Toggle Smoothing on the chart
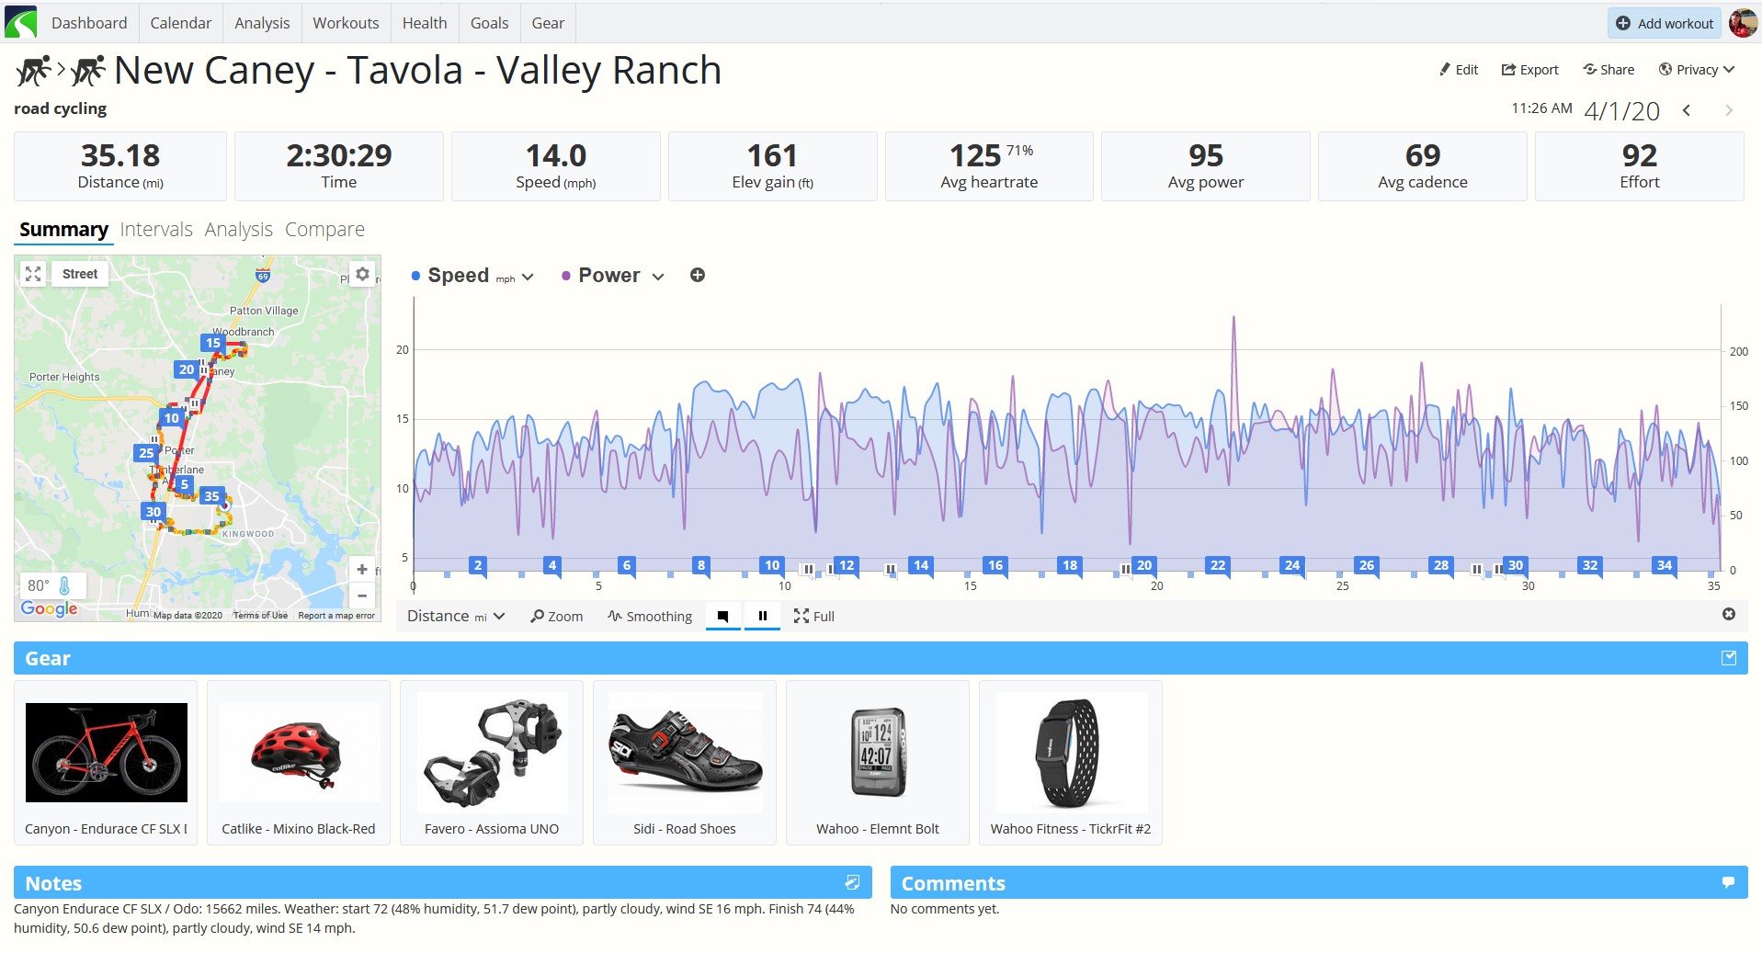The image size is (1762, 953). coord(650,617)
